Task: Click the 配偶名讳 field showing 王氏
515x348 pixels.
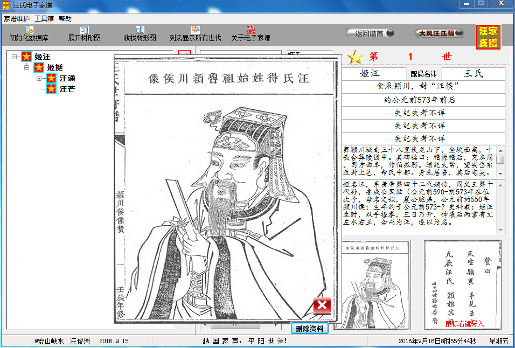Action: pyautogui.click(x=473, y=73)
